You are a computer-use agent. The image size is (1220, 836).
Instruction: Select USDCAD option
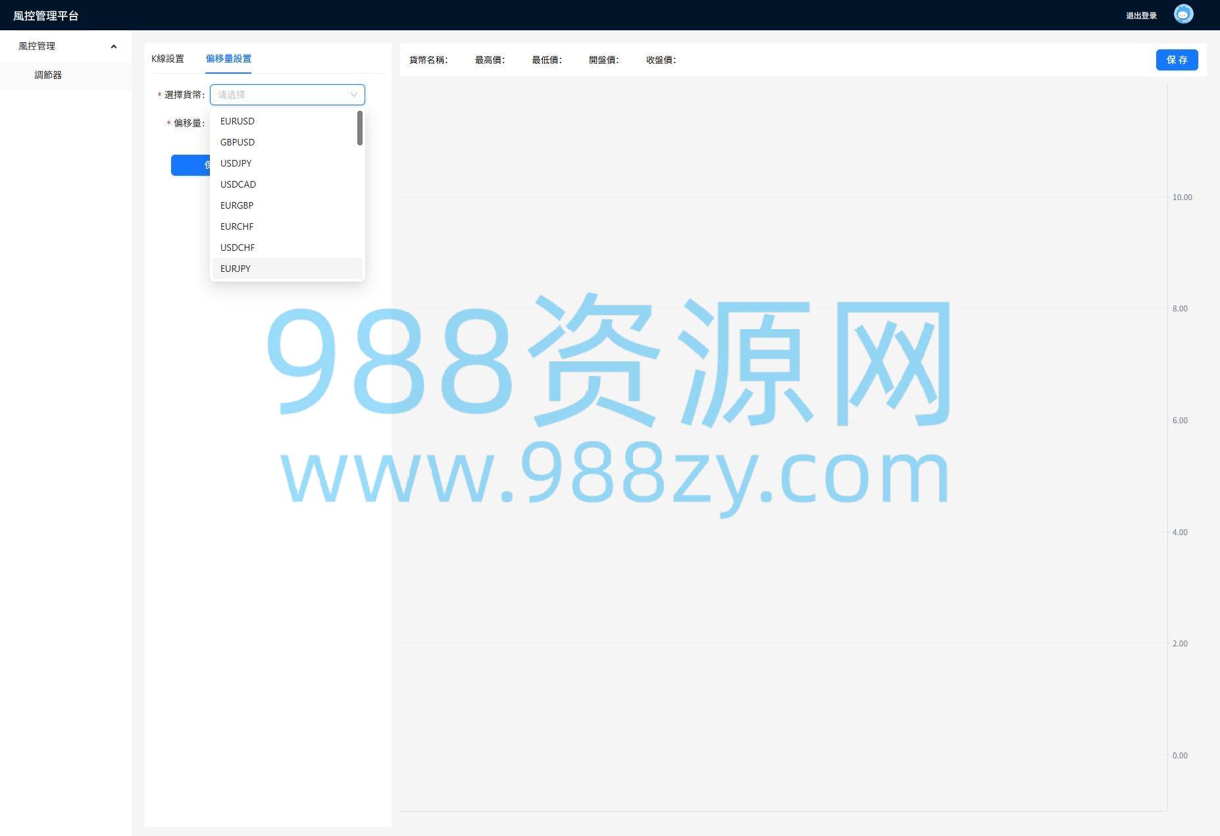pos(238,184)
